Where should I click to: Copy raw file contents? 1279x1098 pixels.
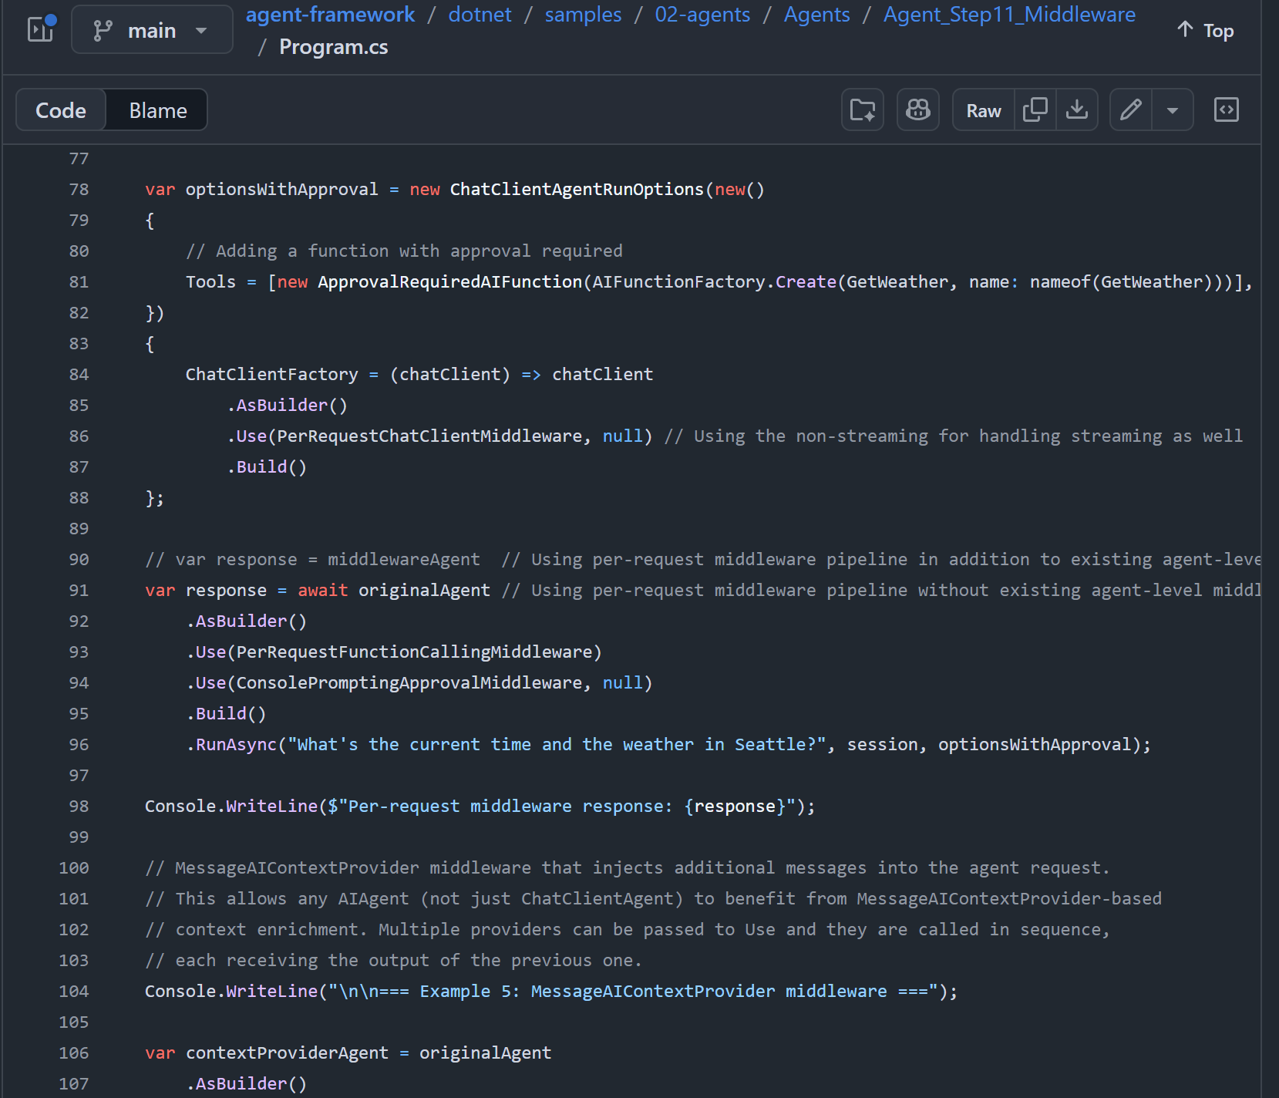coord(1035,110)
